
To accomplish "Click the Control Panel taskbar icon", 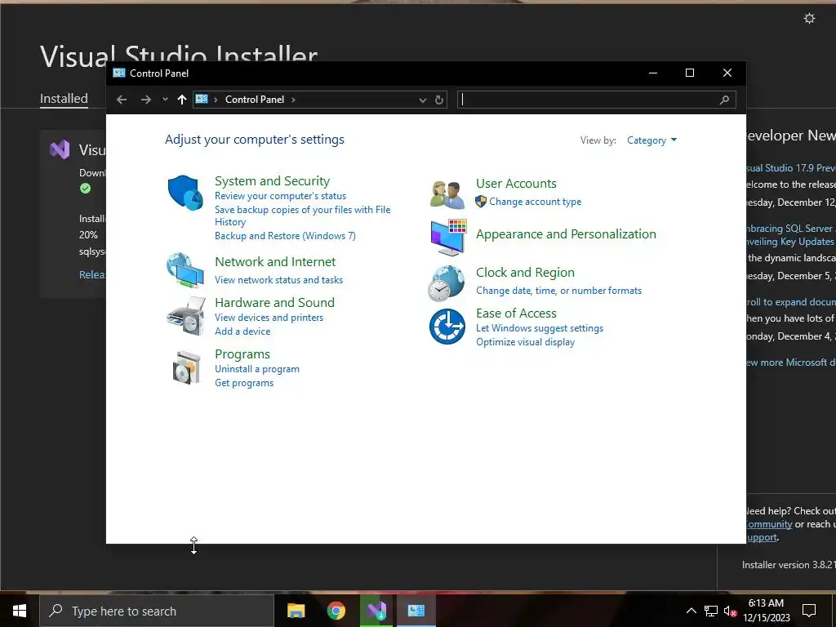I will tap(416, 611).
